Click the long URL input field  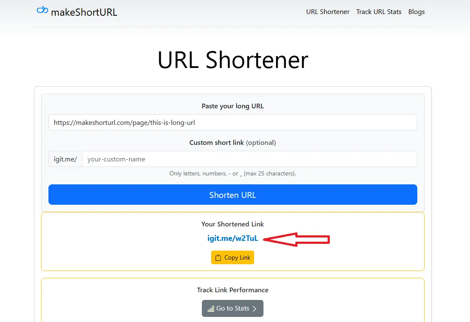coord(232,122)
